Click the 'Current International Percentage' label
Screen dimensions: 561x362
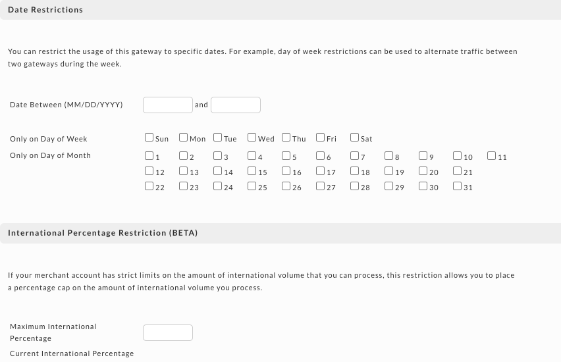[x=72, y=353]
